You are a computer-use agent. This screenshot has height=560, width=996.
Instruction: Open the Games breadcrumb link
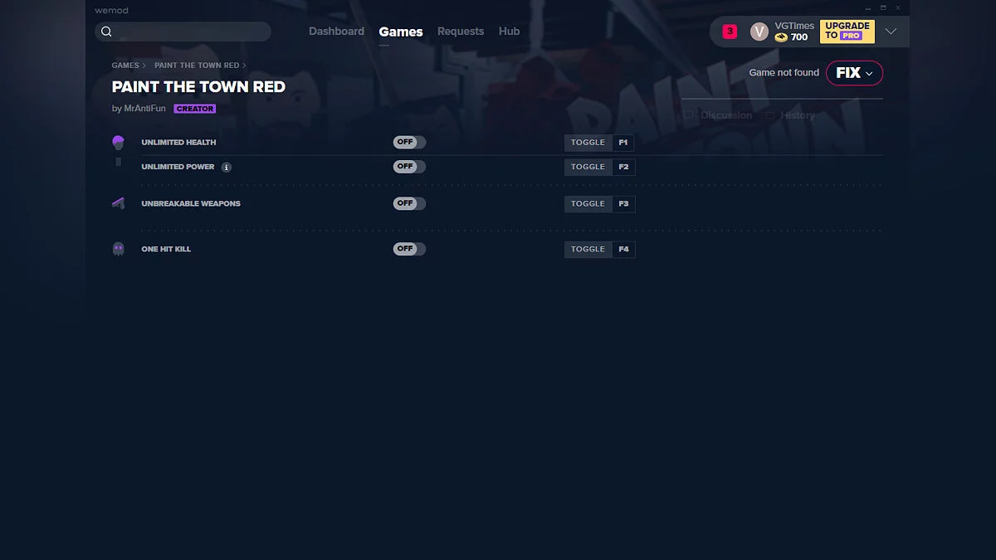pyautogui.click(x=125, y=66)
